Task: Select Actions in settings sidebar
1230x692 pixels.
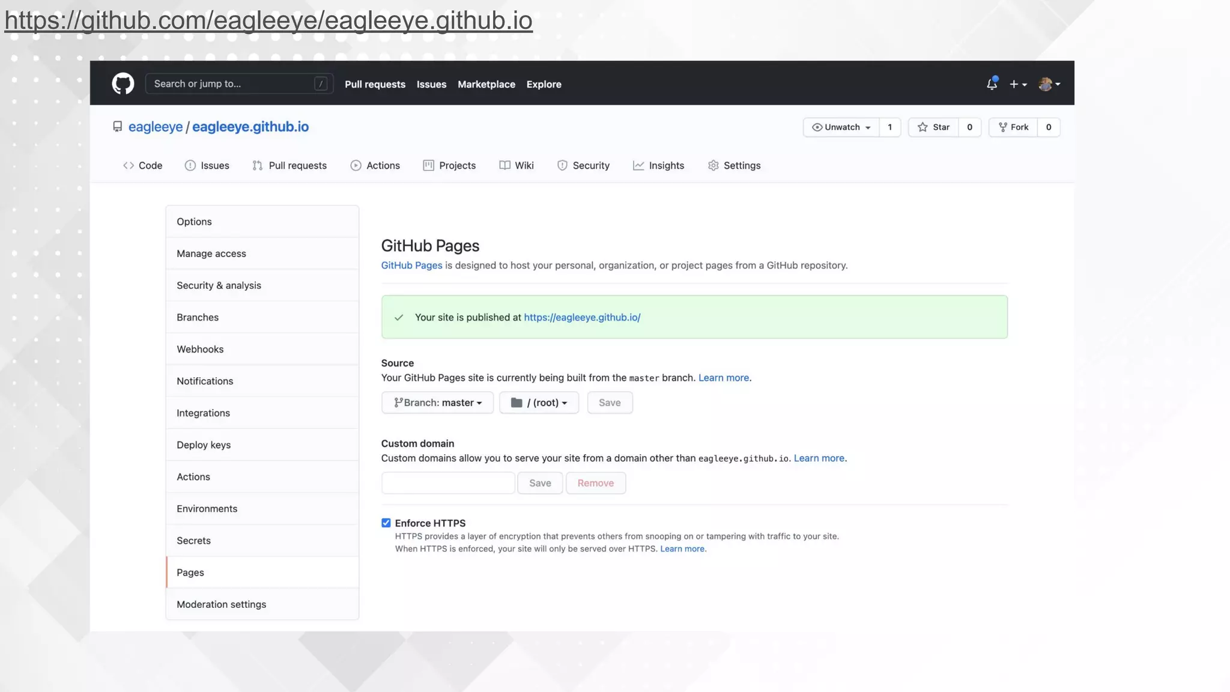Action: click(262, 476)
